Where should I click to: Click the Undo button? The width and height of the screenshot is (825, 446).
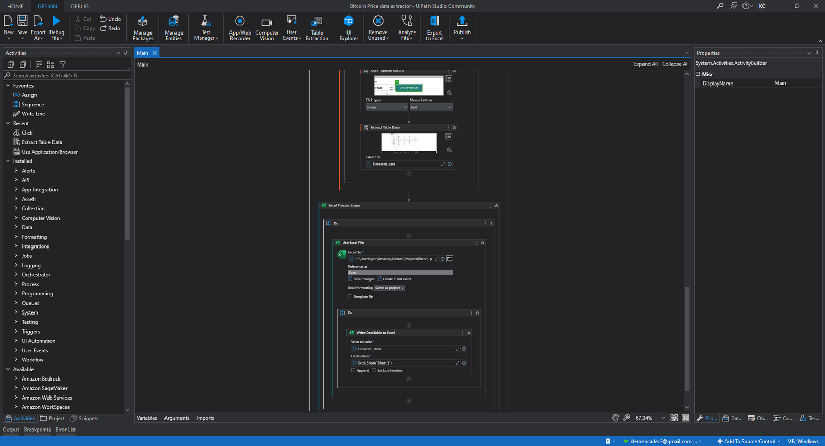tap(110, 19)
